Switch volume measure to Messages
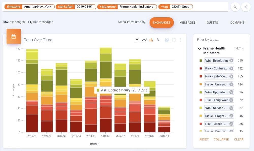This screenshot has height=151, width=254. [x=187, y=23]
